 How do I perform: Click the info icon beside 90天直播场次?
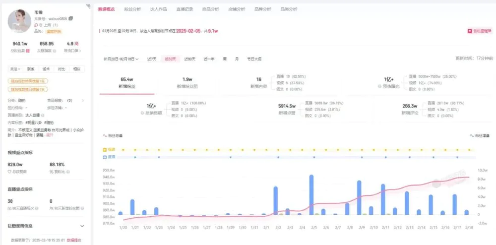pos(37,208)
